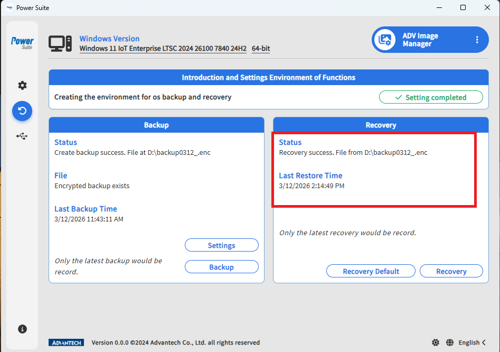Click the Power Suite logo in sidebar
The width and height of the screenshot is (500, 352).
coord(22,43)
